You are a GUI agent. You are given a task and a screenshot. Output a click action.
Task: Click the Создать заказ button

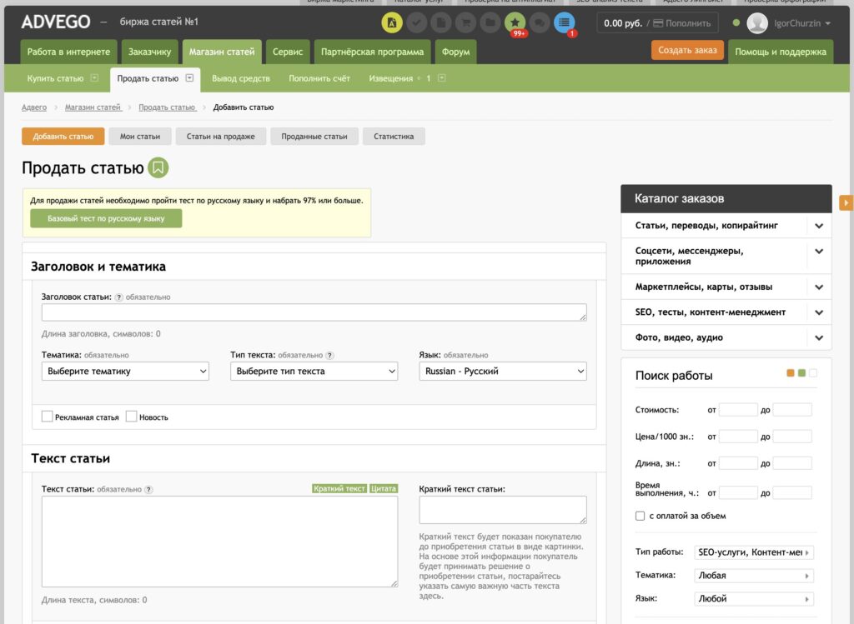point(687,50)
